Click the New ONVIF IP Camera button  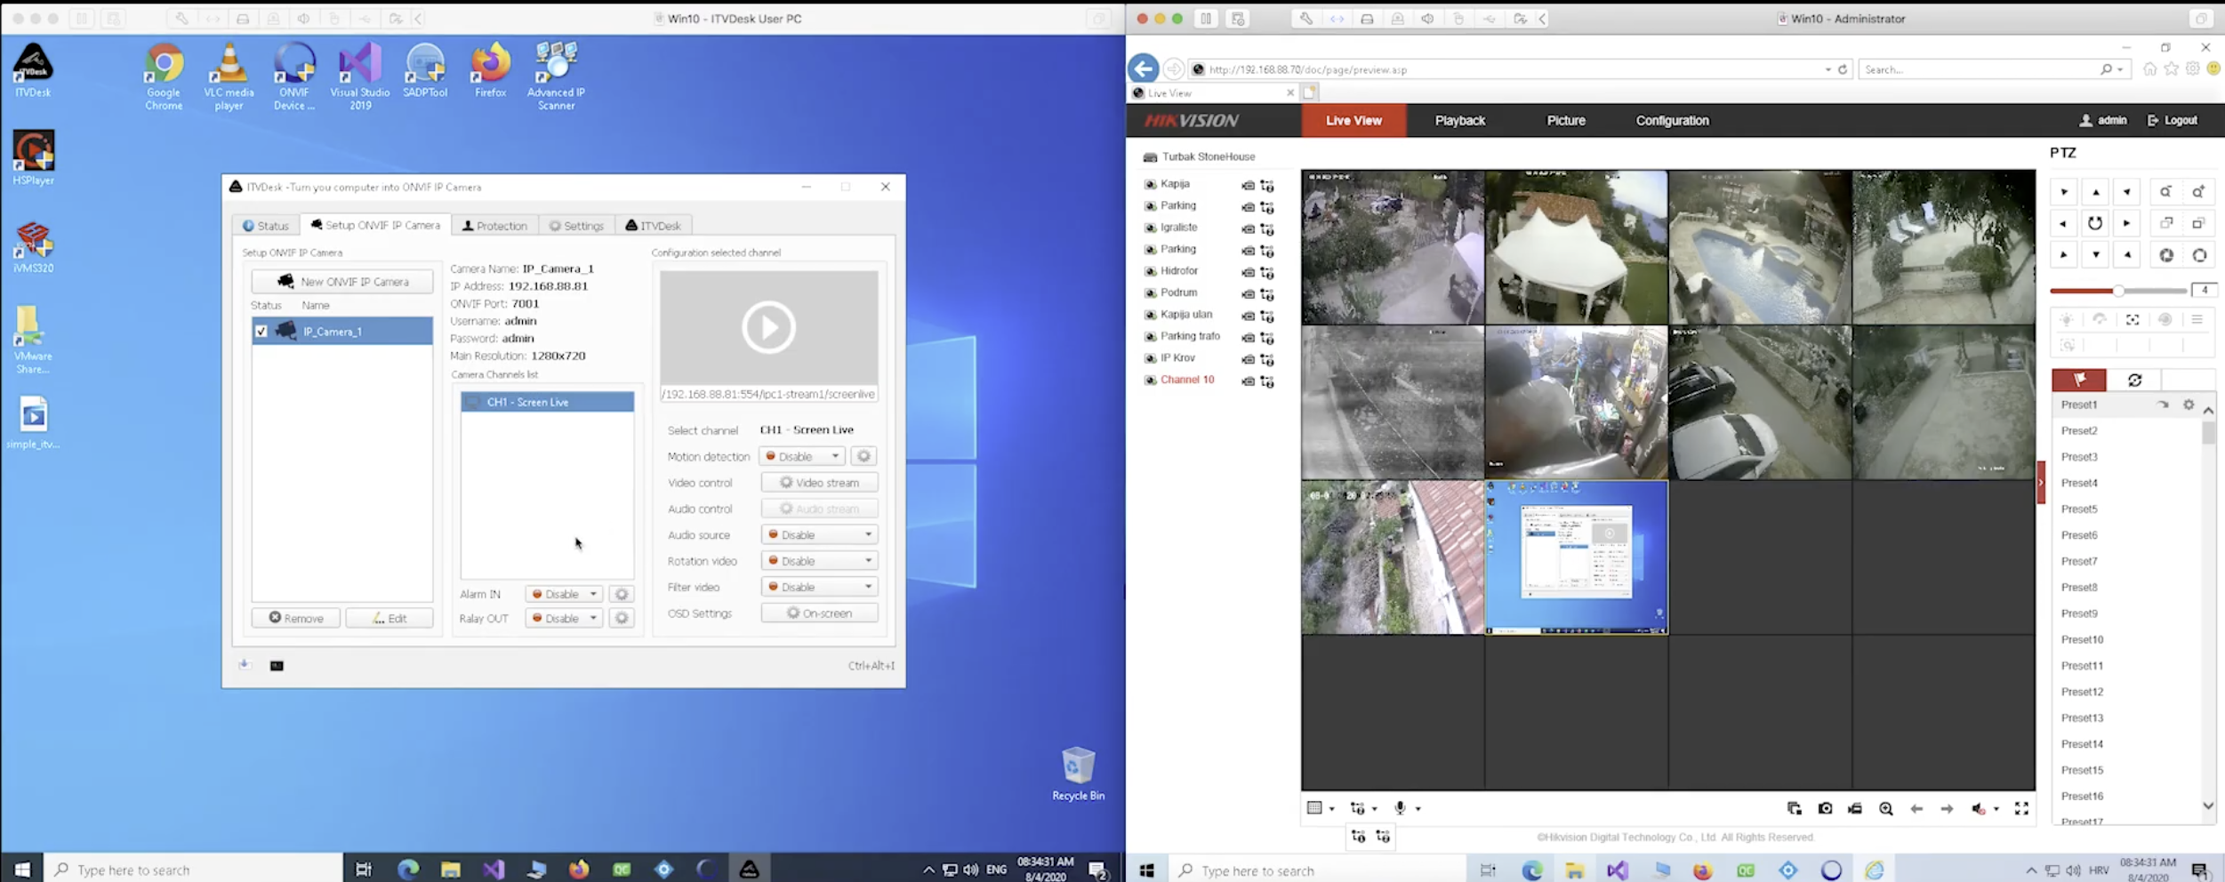point(342,282)
